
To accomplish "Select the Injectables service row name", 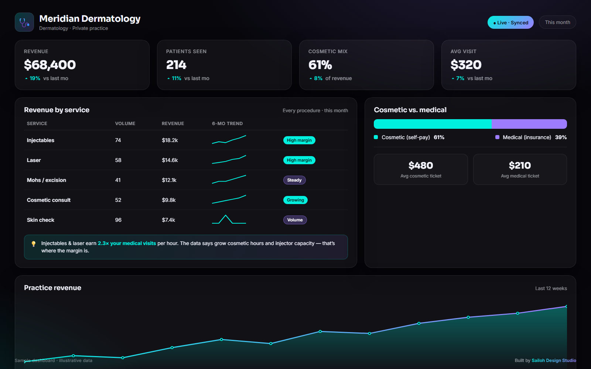I will tap(41, 140).
